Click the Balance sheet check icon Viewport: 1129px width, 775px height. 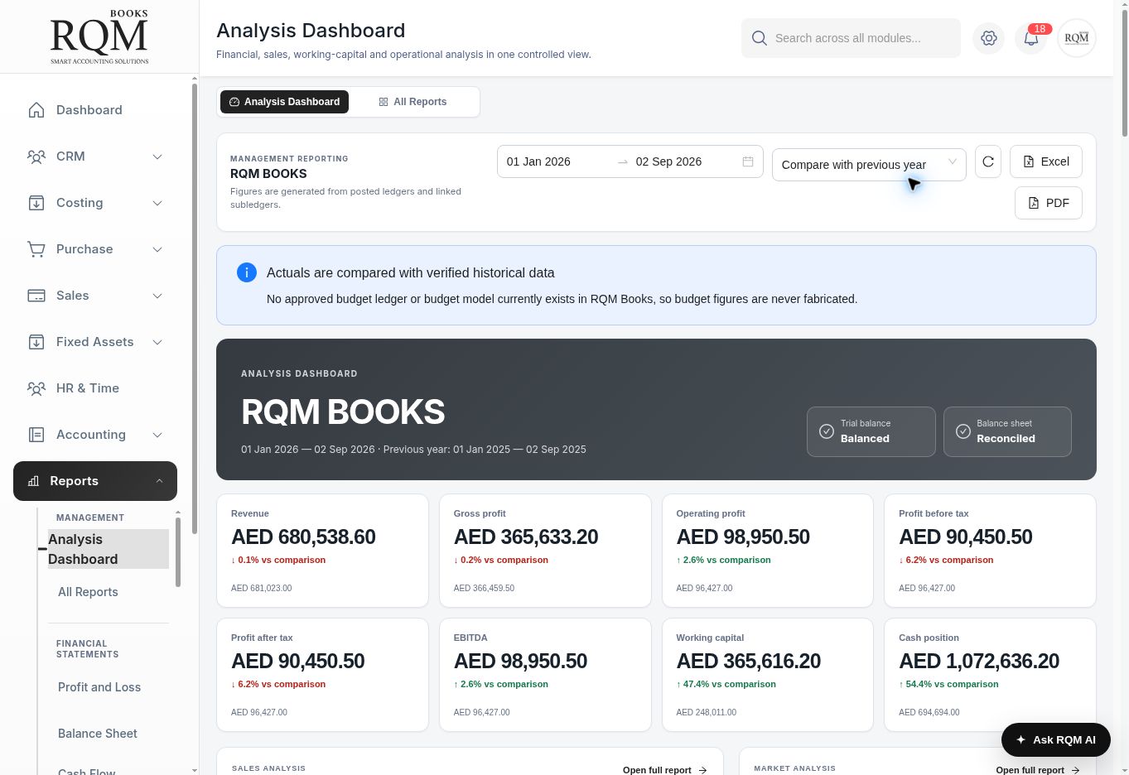point(963,431)
